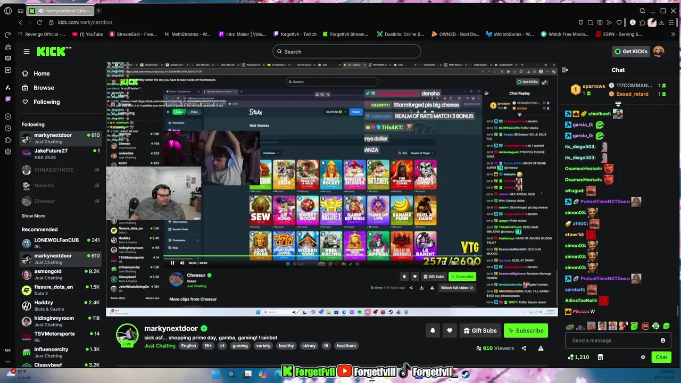Viewport: 681px width, 383px height.
Task: Click the English tag chip
Action: pos(188,346)
